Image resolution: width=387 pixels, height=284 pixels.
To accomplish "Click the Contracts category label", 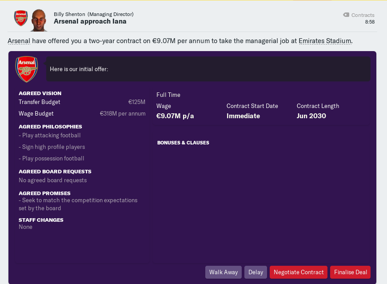I will [363, 15].
